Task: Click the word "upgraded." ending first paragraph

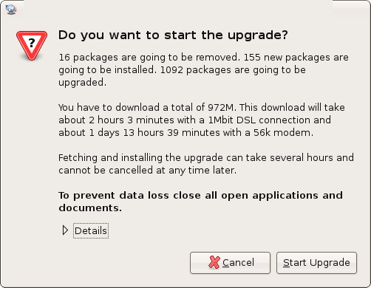Action: click(83, 83)
